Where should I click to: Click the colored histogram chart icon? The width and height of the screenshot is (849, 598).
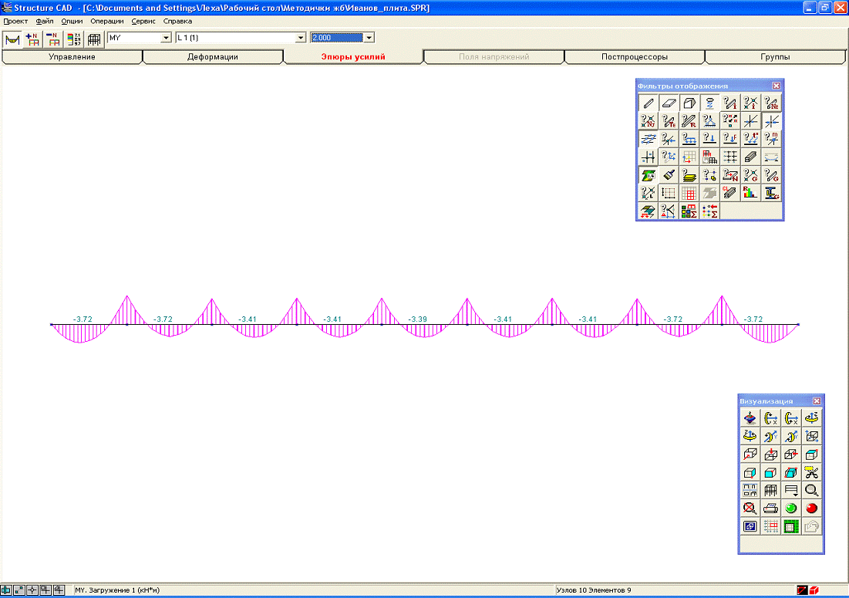coord(750,194)
